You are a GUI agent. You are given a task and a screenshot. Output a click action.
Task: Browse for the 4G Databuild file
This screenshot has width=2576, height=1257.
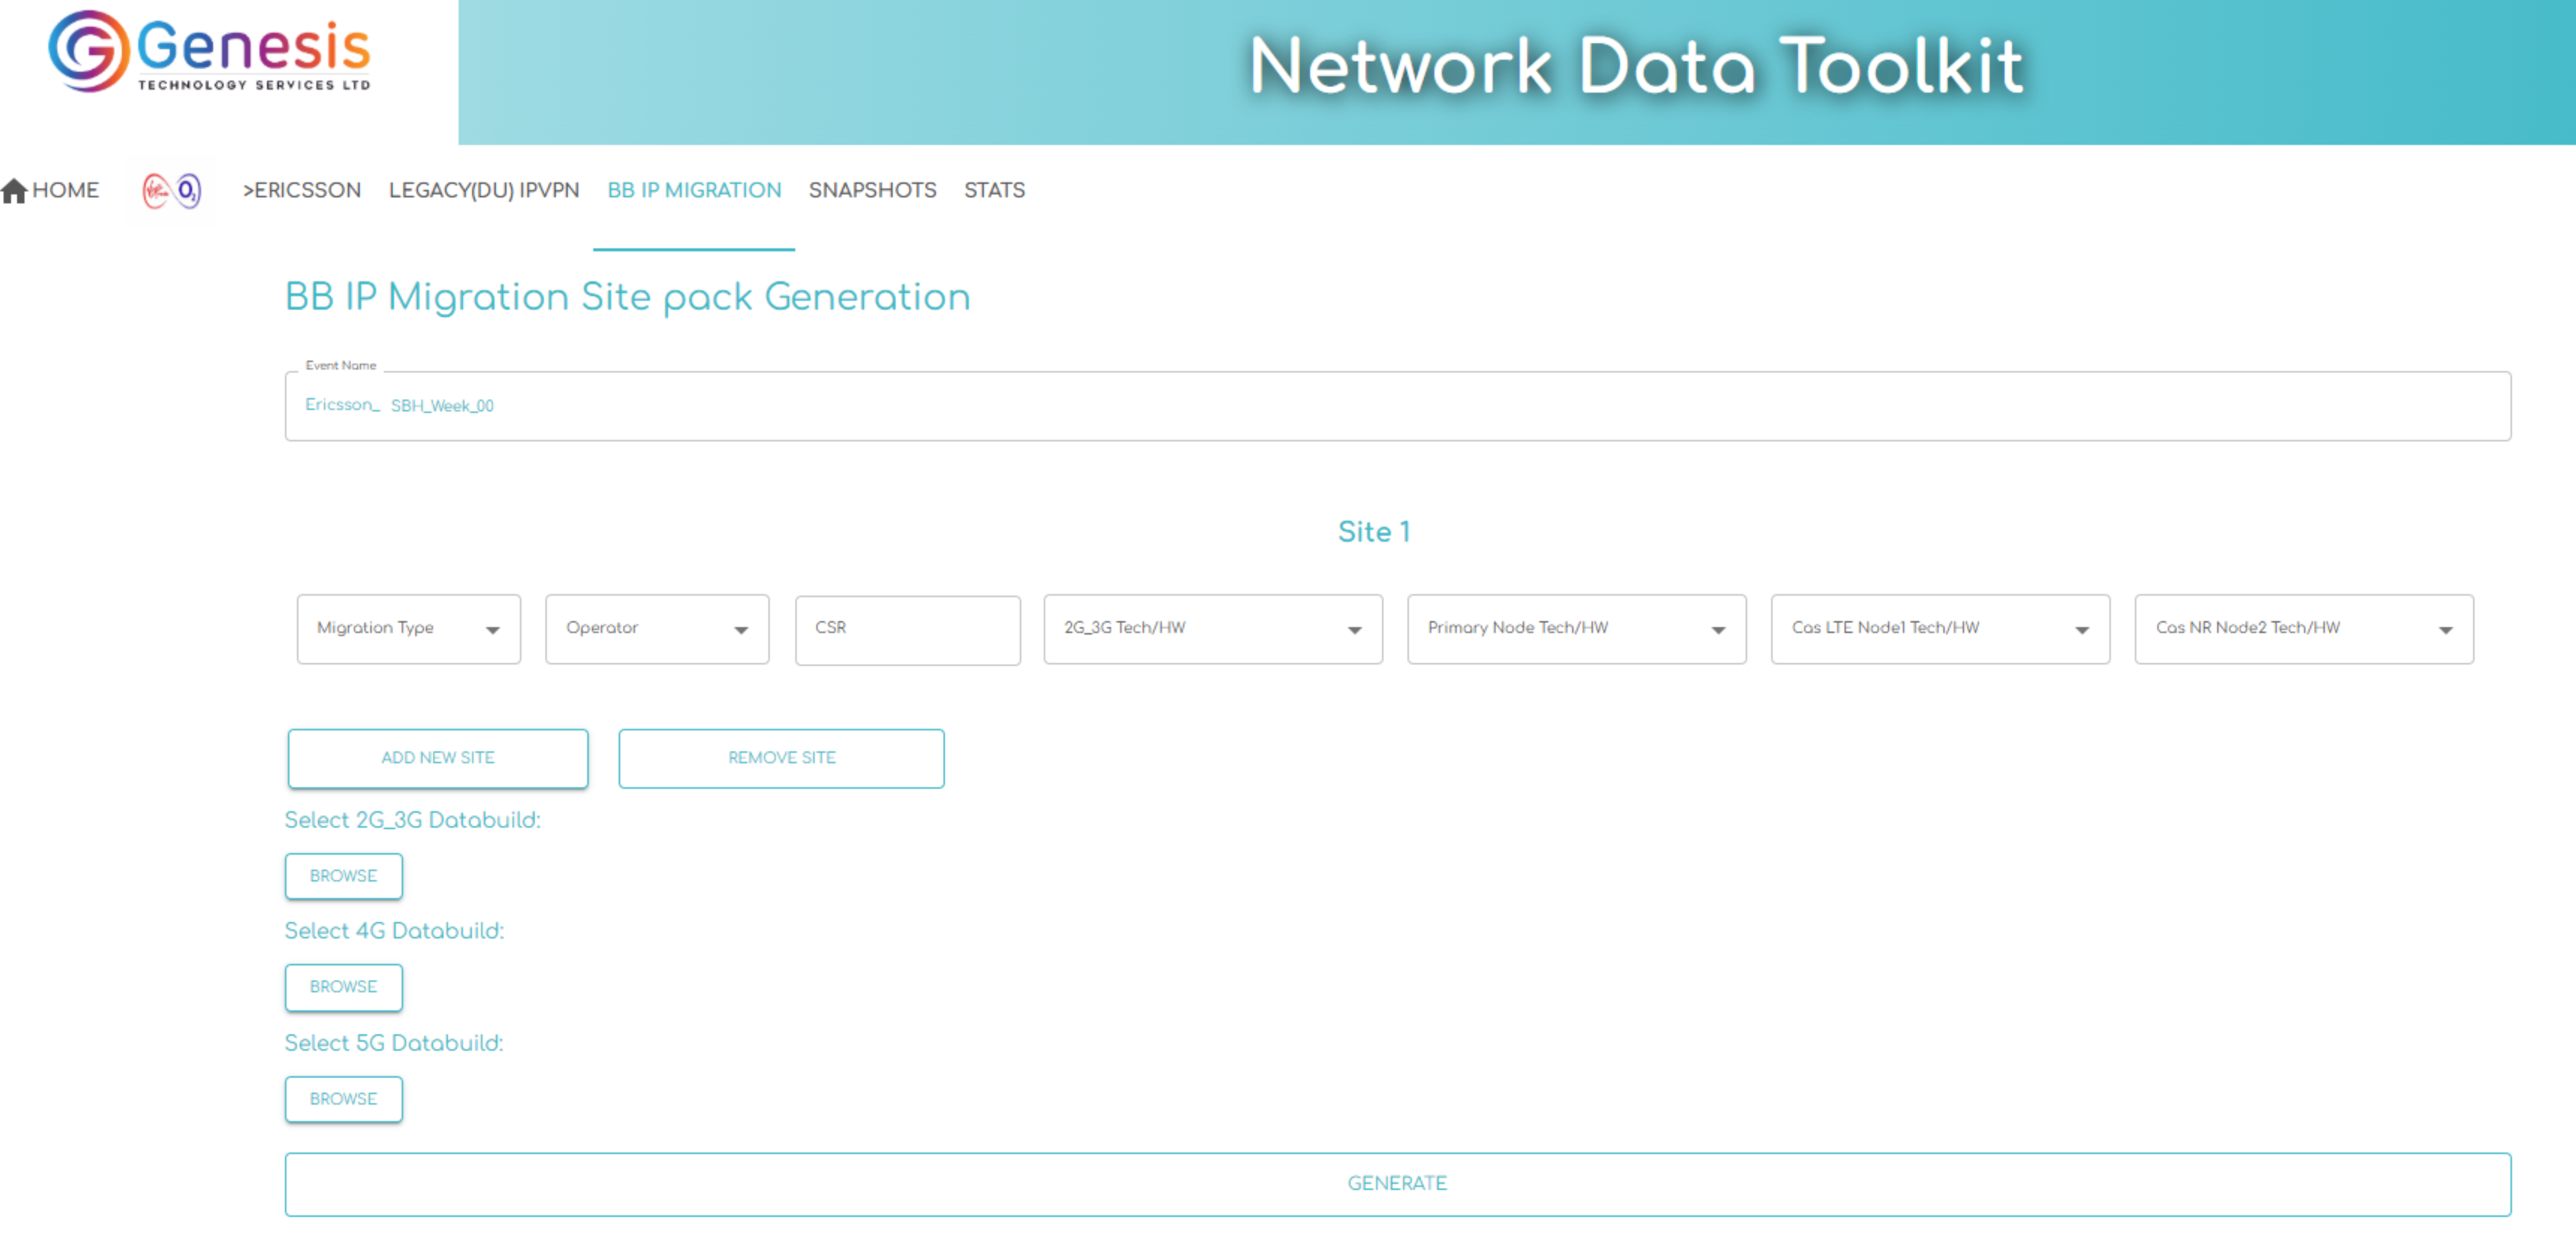[343, 987]
